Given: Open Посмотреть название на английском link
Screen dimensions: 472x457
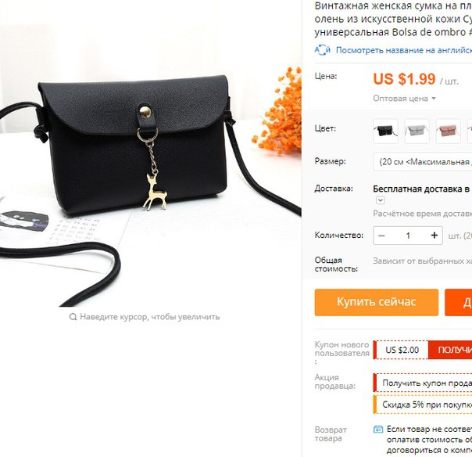Looking at the screenshot, I should (x=404, y=50).
